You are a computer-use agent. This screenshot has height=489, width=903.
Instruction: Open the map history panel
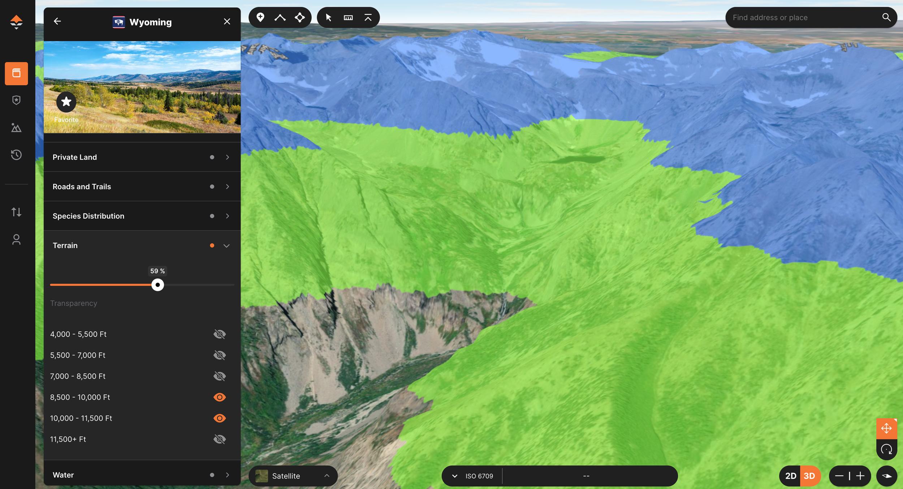pyautogui.click(x=17, y=155)
